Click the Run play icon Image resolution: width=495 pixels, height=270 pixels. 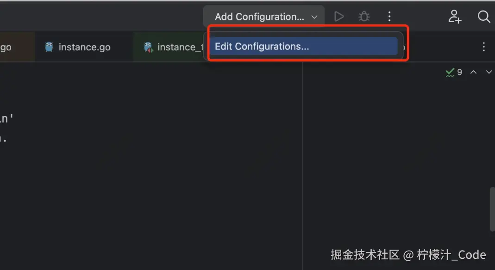[x=339, y=17]
